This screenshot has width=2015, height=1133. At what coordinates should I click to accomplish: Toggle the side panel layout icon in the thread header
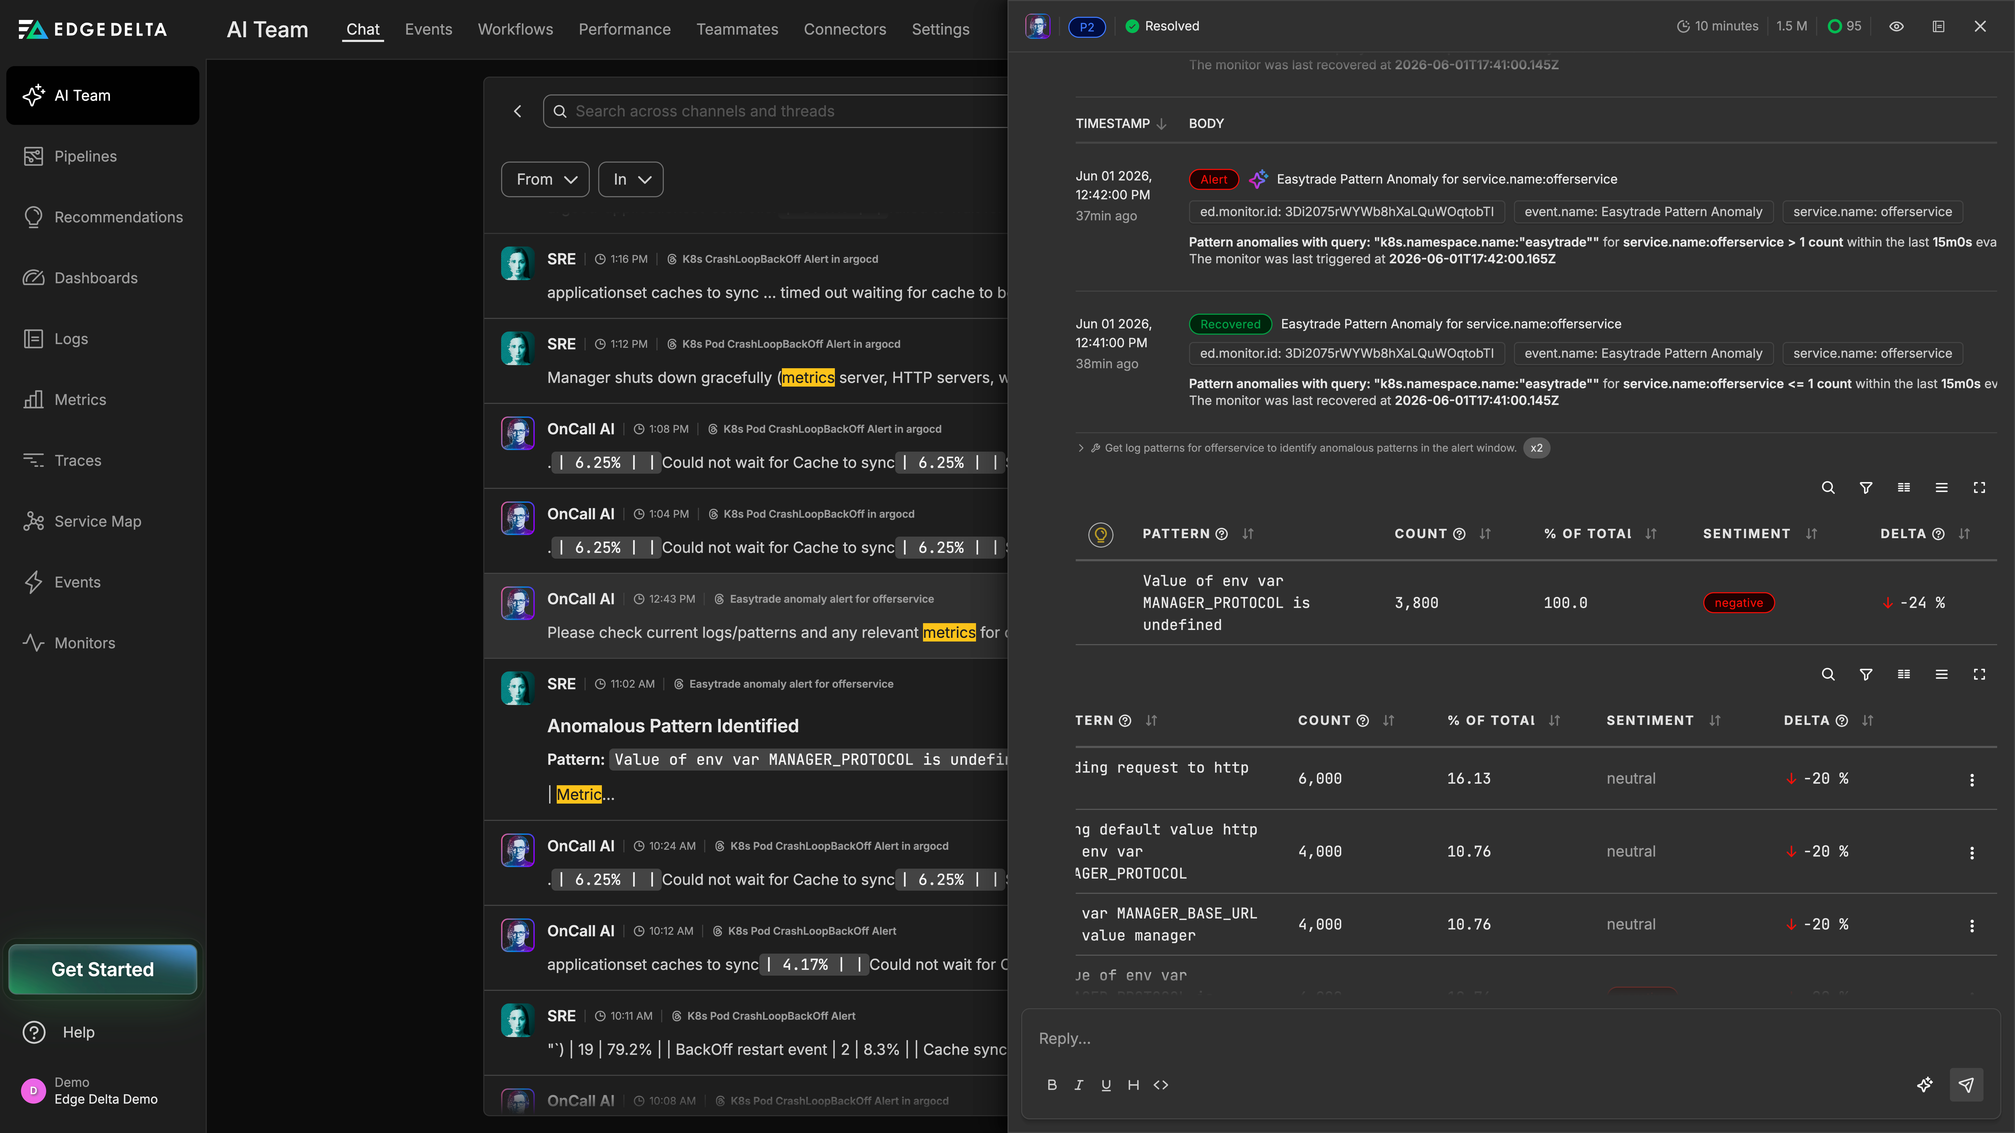1938,26
